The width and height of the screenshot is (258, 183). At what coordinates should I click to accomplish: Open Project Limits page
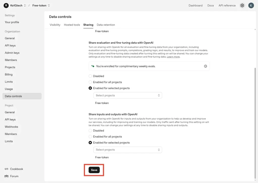tap(9, 141)
